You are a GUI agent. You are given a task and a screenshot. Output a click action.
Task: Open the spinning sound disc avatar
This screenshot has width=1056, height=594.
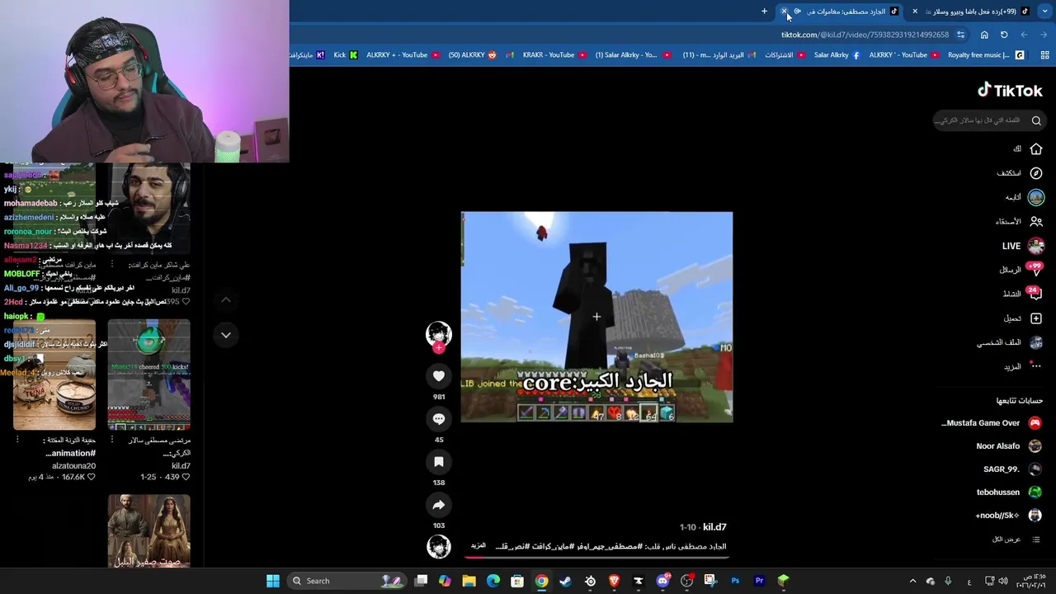439,546
